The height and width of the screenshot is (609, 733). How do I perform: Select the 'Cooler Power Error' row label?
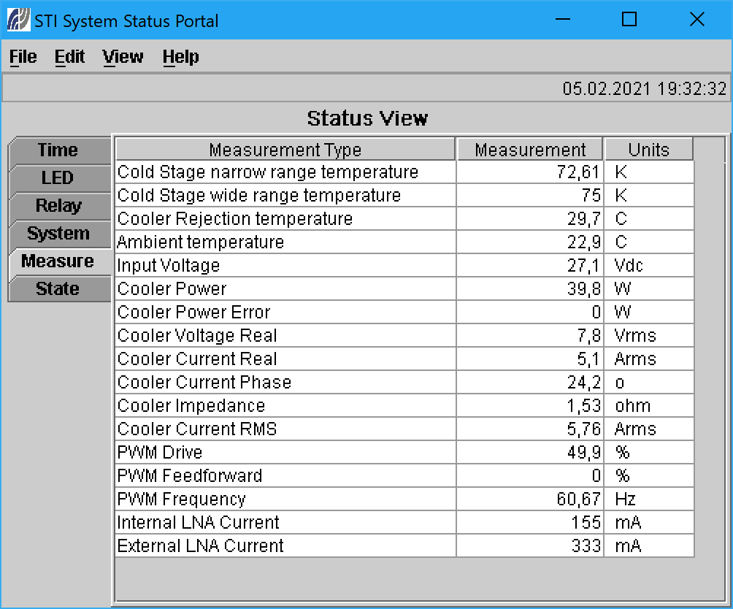pos(193,313)
